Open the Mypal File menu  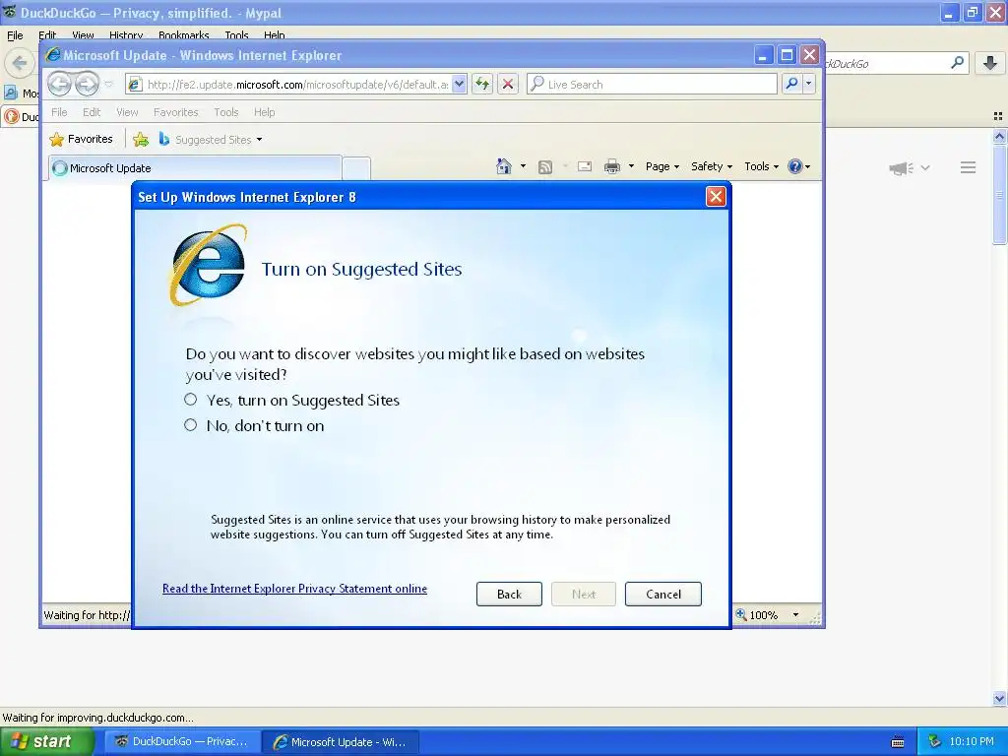click(x=15, y=35)
